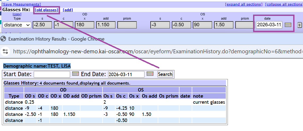Open End Date calendar icon

[x=150, y=74]
